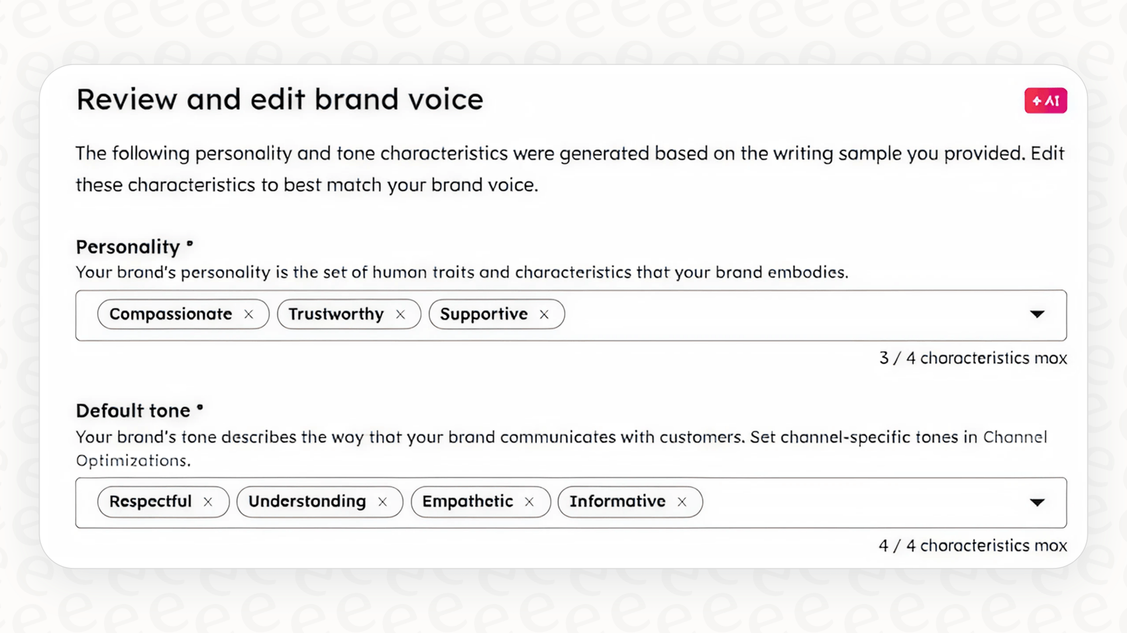Expand the Default tone characteristics dropdown
This screenshot has width=1127, height=633.
point(1037,502)
